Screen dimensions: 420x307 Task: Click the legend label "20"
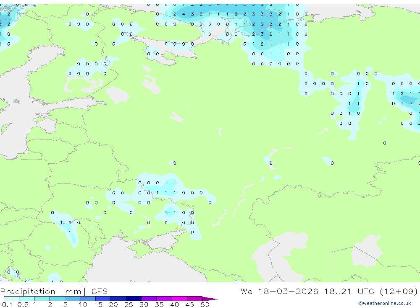113,304
